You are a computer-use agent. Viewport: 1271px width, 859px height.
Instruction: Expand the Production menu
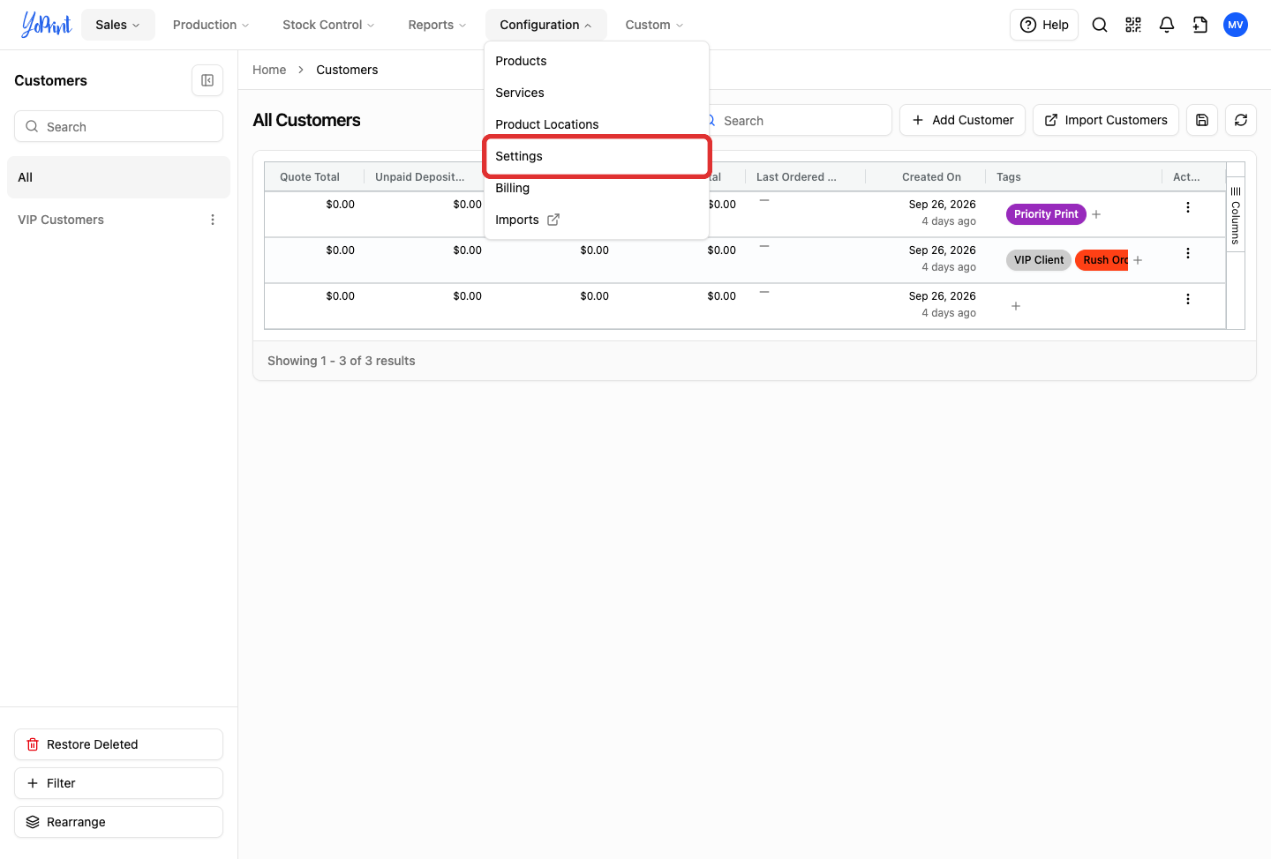[x=211, y=25]
